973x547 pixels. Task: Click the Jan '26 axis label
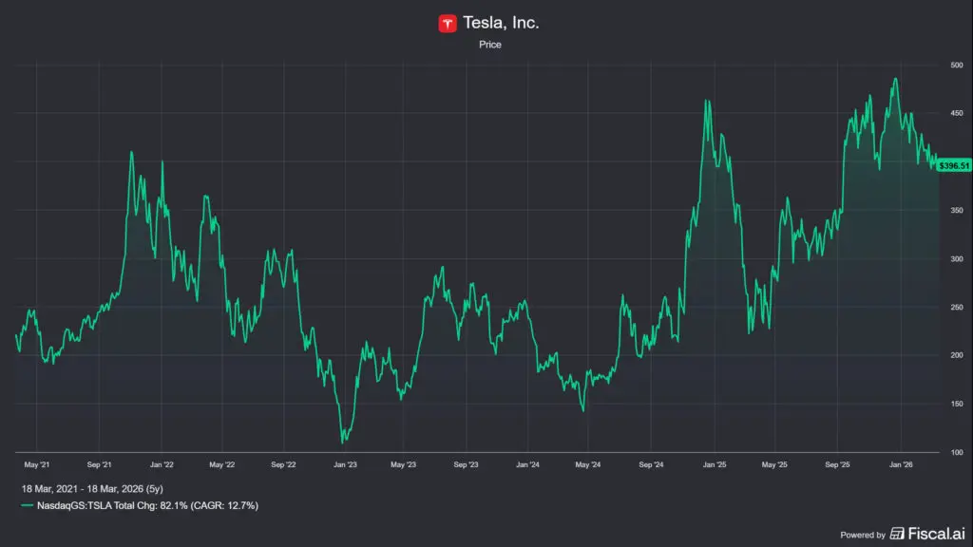point(901,464)
